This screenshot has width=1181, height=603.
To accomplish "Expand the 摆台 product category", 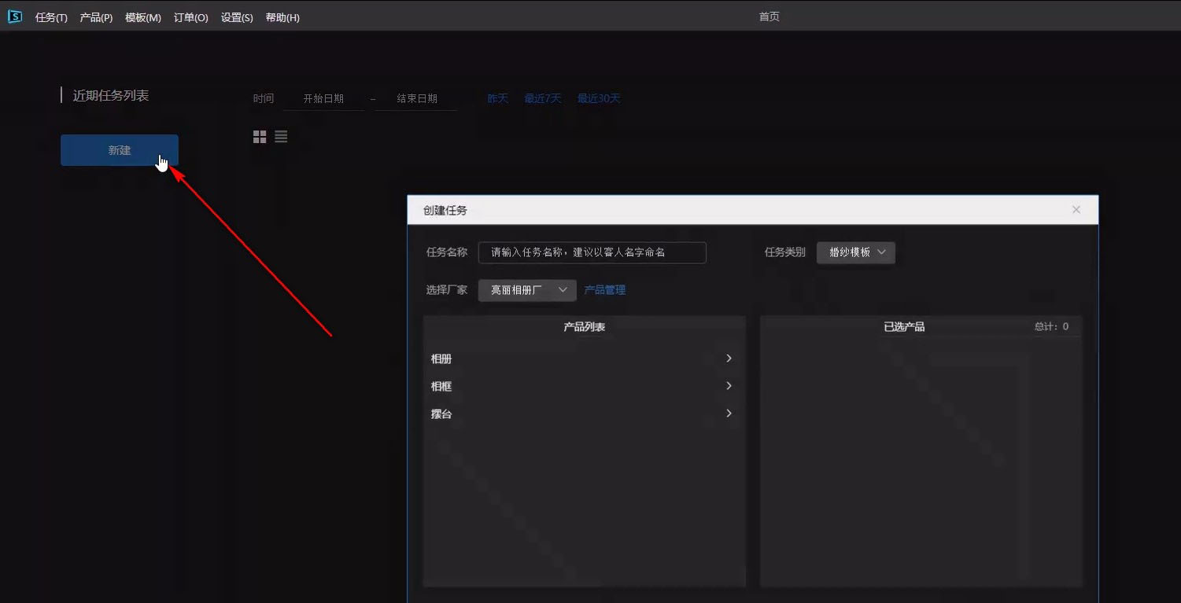I will tap(583, 414).
